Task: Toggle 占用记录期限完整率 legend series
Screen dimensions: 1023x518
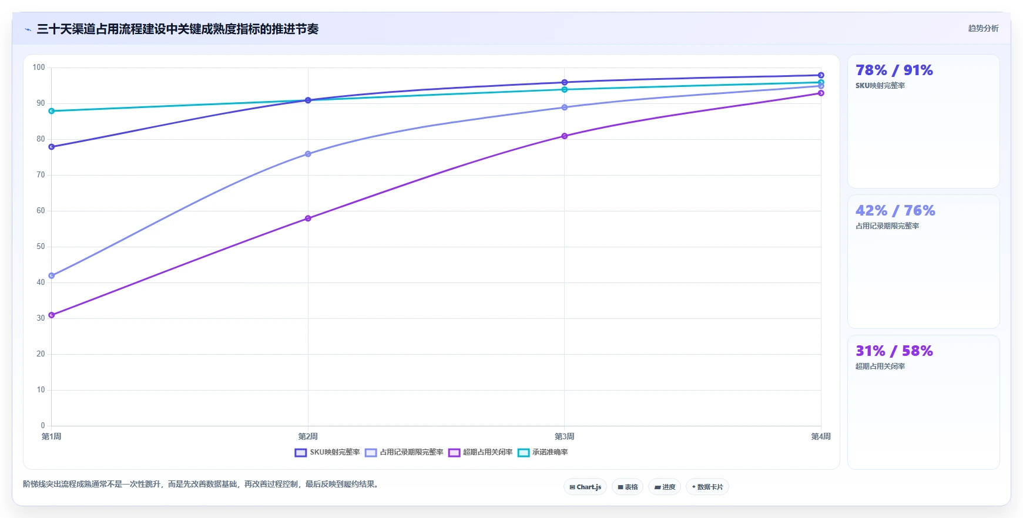Action: coord(404,452)
